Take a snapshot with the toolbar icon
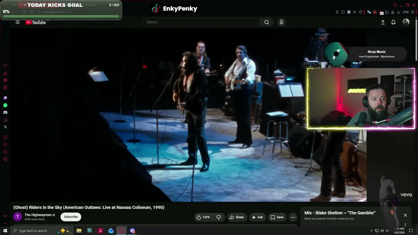The height and width of the screenshot is (235, 418). point(343,12)
